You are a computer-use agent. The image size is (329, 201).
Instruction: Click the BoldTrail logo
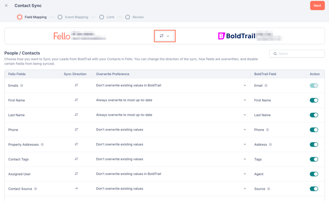click(x=237, y=36)
